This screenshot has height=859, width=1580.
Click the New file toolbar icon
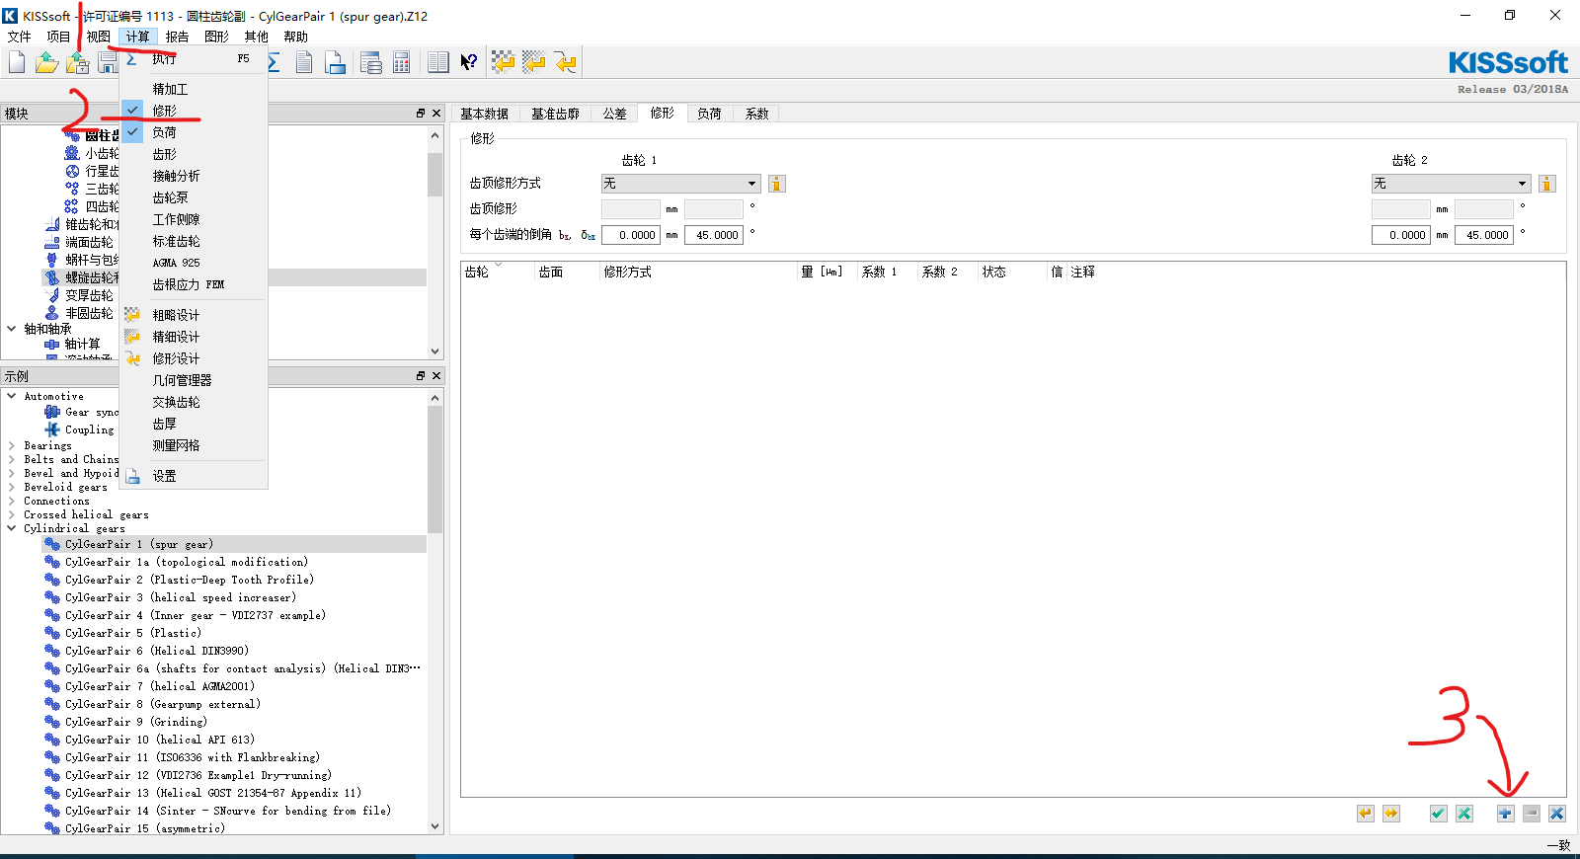coord(17,62)
